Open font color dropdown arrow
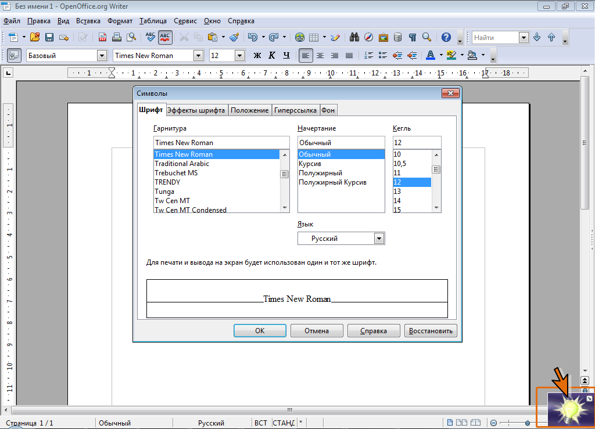The width and height of the screenshot is (595, 429). [x=441, y=55]
